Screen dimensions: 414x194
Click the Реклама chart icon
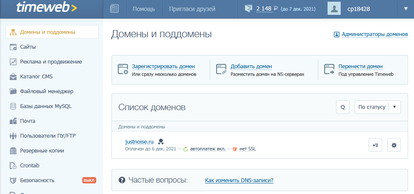click(x=13, y=62)
